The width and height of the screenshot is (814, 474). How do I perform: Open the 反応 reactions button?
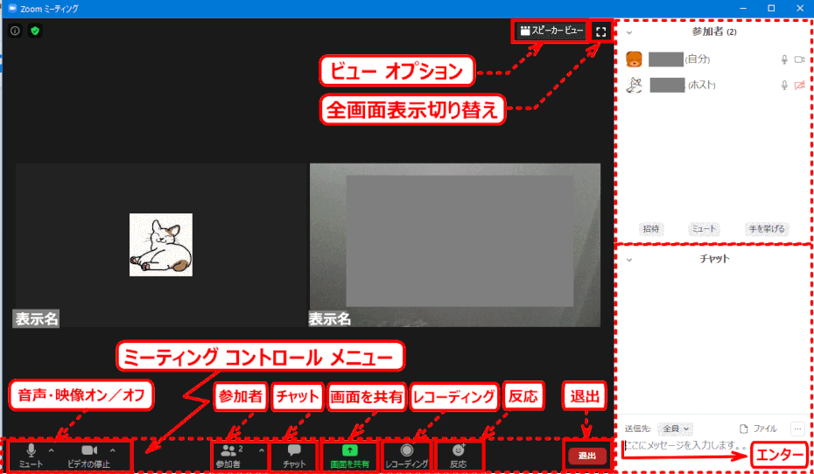(458, 456)
